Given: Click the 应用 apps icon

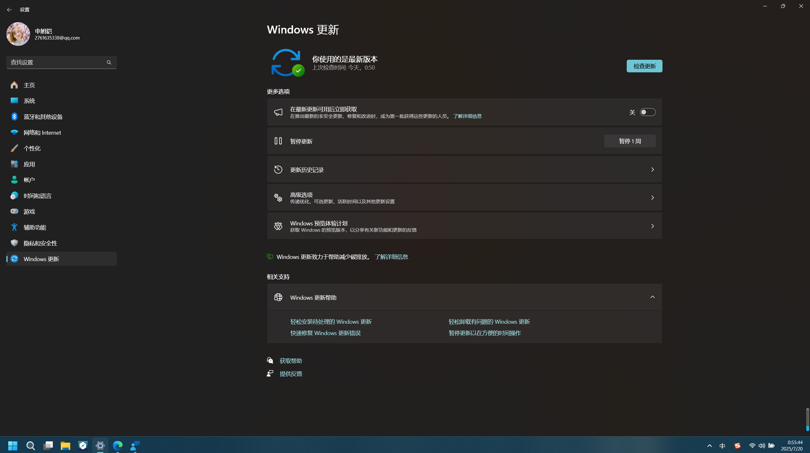Looking at the screenshot, I should (14, 164).
